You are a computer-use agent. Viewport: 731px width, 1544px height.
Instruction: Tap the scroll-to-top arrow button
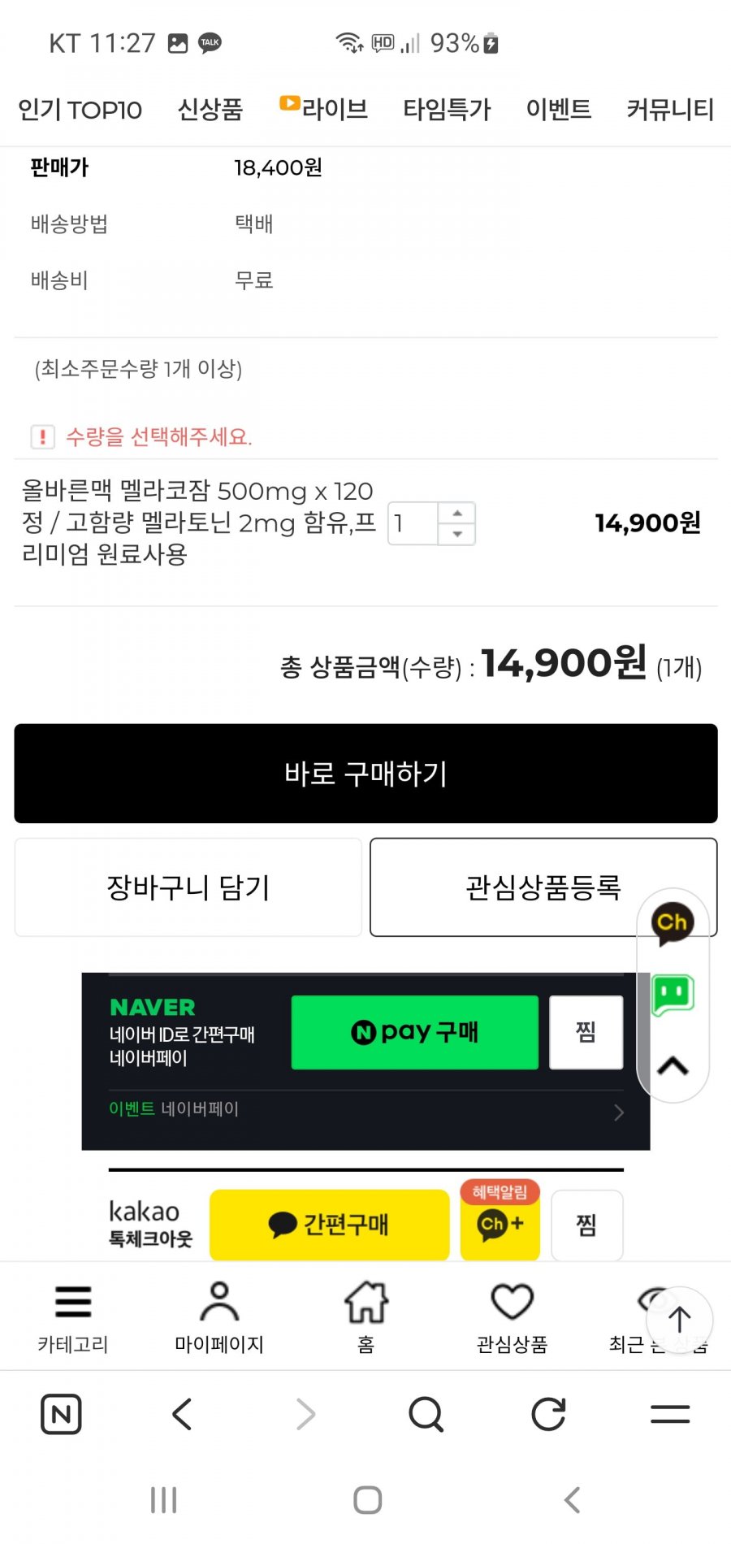pos(679,1320)
